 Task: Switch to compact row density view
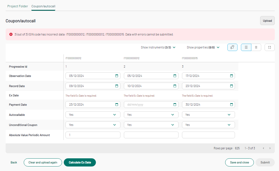click(x=256, y=47)
